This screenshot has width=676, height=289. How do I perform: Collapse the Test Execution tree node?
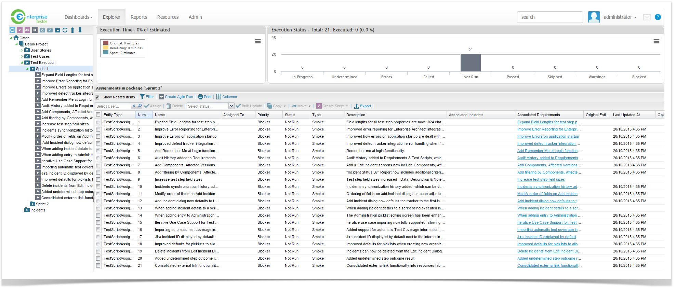coord(22,63)
